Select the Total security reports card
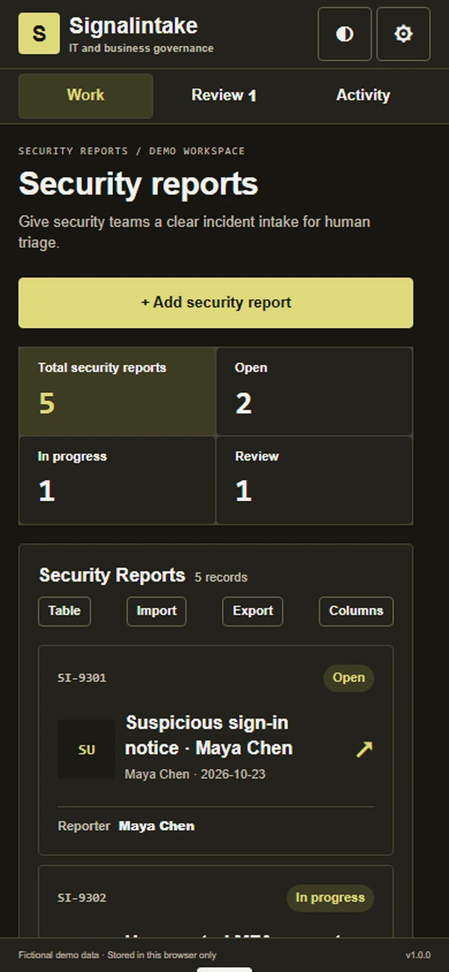Viewport: 449px width, 972px height. click(x=117, y=391)
